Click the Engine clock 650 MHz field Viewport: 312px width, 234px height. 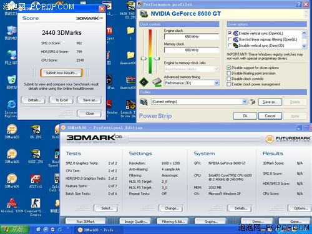coord(192,37)
